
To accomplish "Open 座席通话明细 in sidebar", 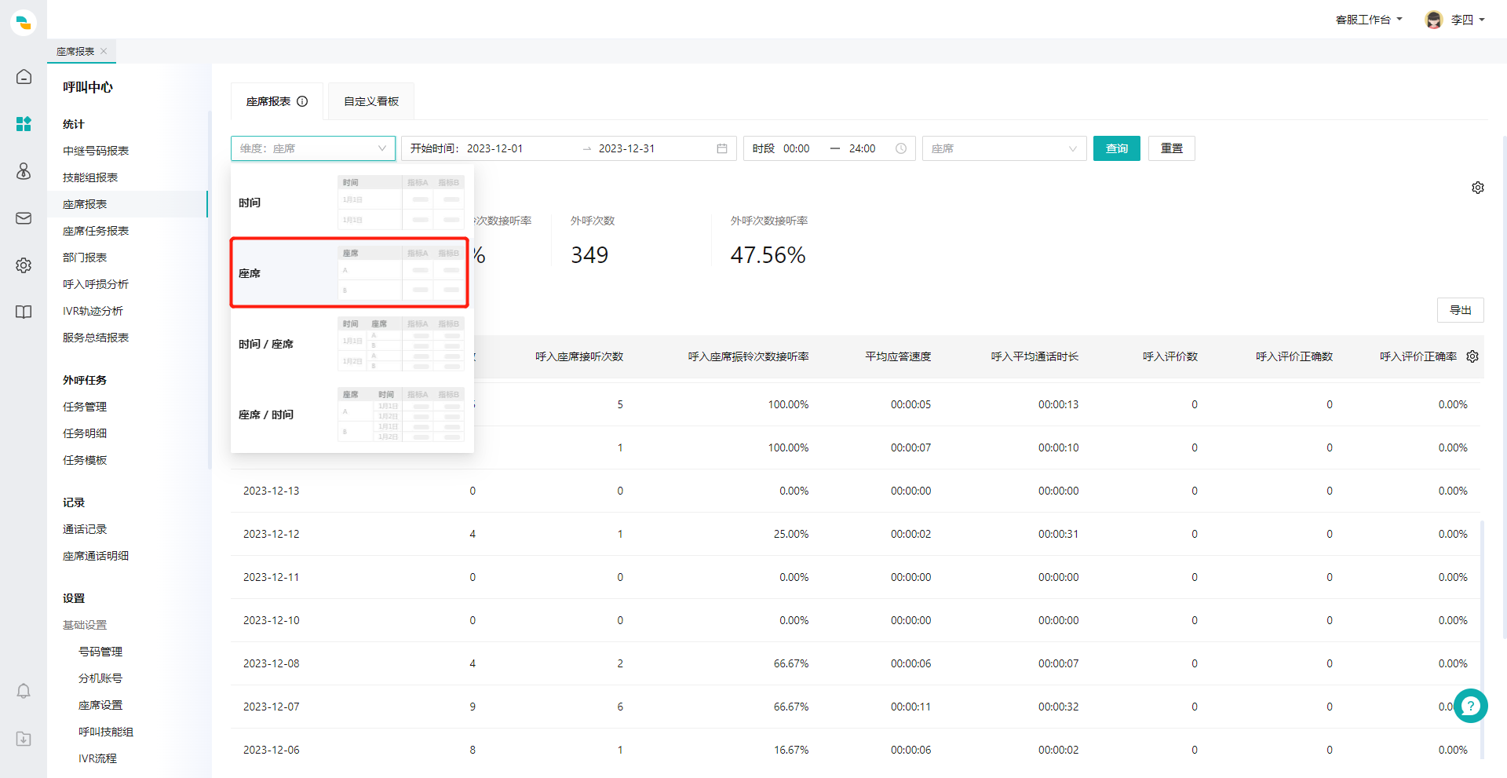I will point(96,556).
